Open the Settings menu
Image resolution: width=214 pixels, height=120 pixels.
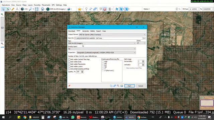click(x=59, y=5)
